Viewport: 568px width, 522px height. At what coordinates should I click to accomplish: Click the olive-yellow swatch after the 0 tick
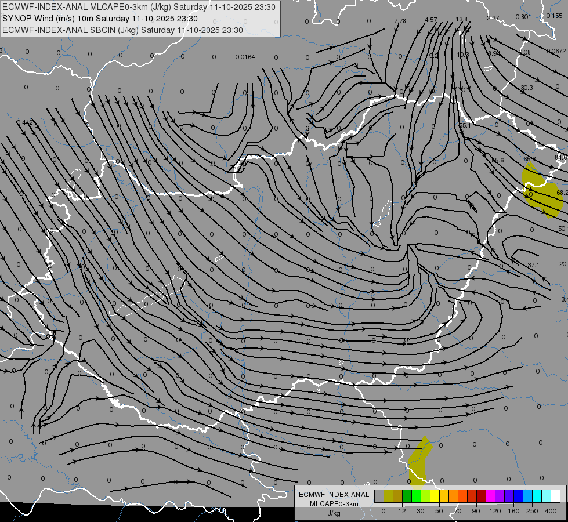pos(388,496)
